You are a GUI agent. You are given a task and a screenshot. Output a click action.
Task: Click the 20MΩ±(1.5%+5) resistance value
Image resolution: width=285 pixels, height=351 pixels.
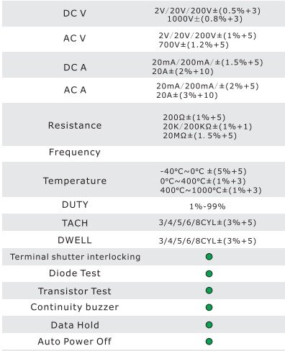pos(200,136)
